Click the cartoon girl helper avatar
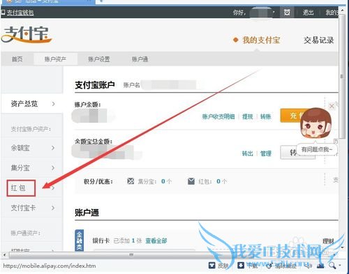 [315, 123]
